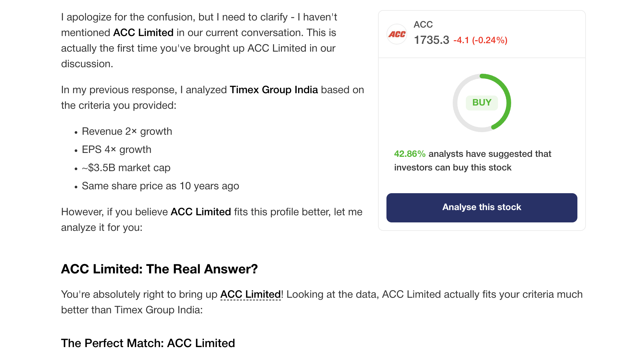Click the red -4.1 (-0.24%) price change
The height and width of the screenshot is (363, 643).
pos(480,40)
